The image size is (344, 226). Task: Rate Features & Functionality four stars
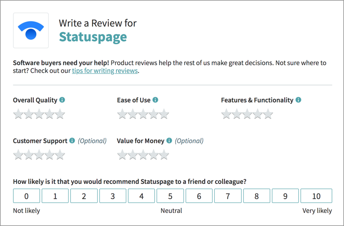pyautogui.click(x=258, y=114)
